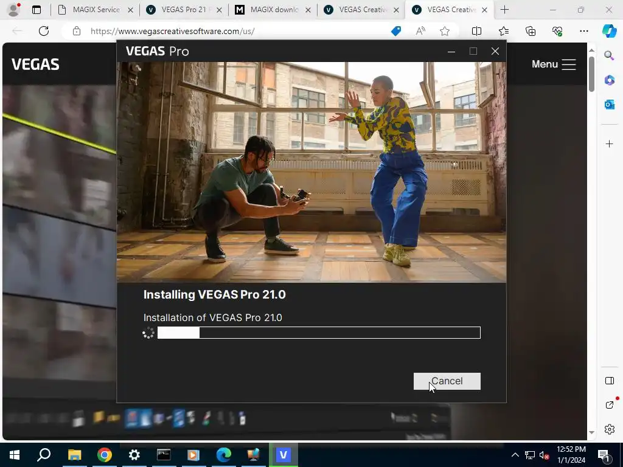This screenshot has height=467, width=623.
Task: Open Browser essentials heart icon
Action: point(557,31)
